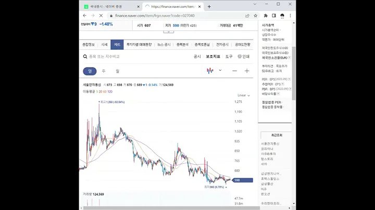Select the candlestick chart type icon
This screenshot has height=210, width=375.
[210, 71]
